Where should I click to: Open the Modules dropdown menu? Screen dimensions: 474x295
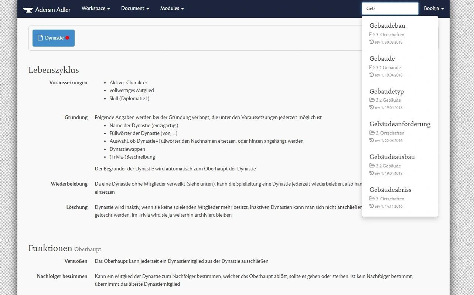(x=172, y=9)
